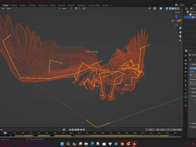Toggle viewport overlays

coord(161,9)
